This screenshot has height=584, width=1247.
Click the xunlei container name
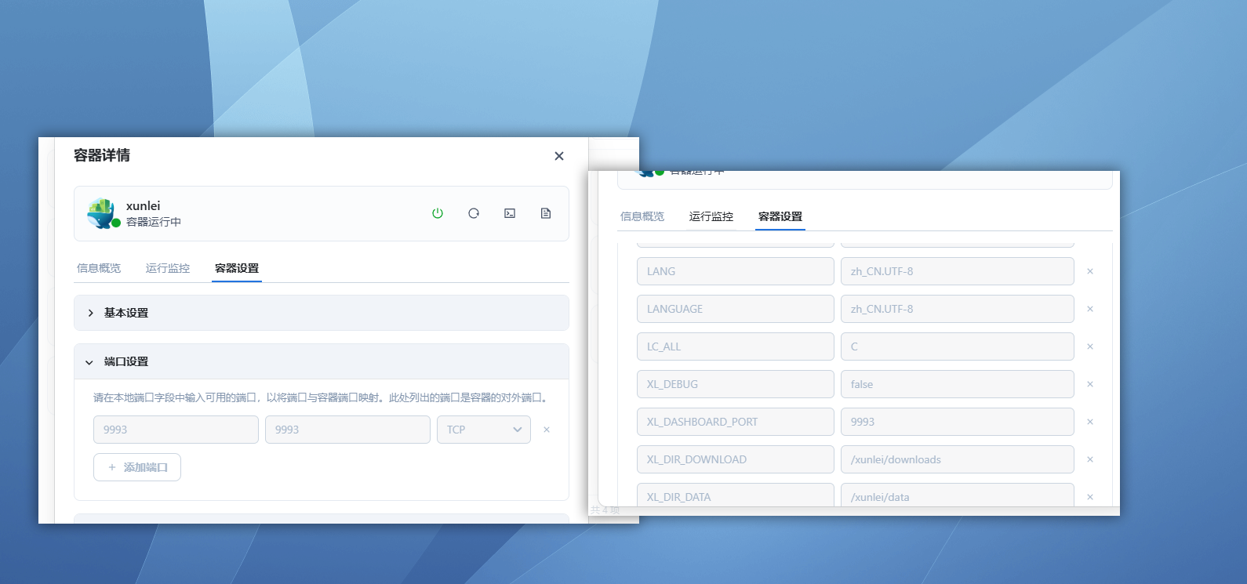(143, 206)
